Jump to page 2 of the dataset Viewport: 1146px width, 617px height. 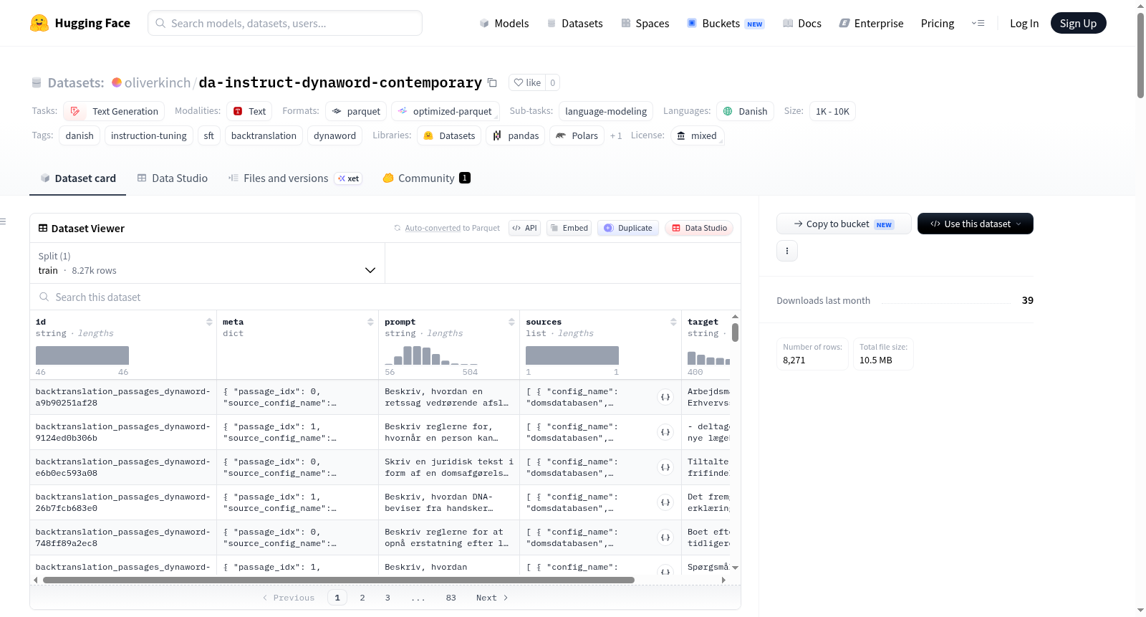[x=362, y=598]
